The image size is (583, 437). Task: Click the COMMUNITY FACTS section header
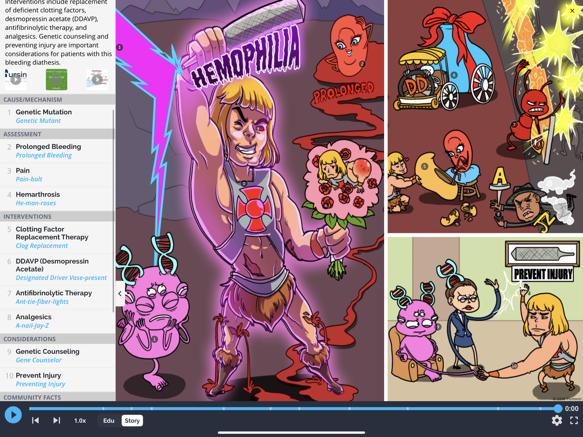pos(58,397)
